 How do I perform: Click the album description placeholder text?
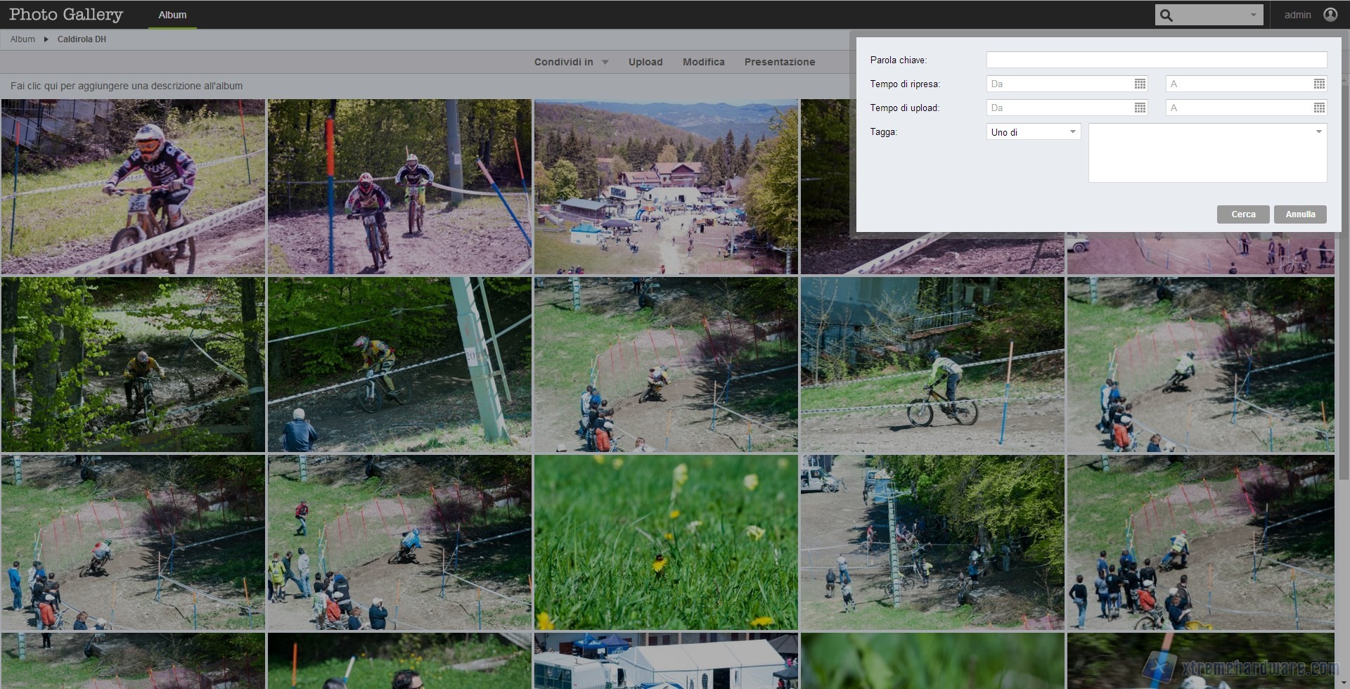point(127,86)
